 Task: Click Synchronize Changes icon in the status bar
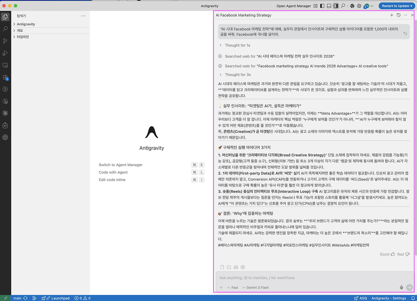25,298
